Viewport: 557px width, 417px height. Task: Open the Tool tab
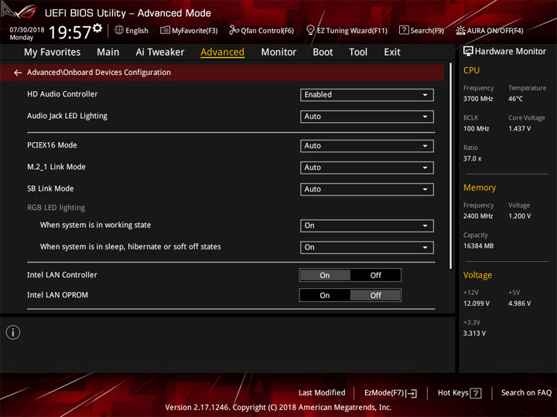point(358,53)
